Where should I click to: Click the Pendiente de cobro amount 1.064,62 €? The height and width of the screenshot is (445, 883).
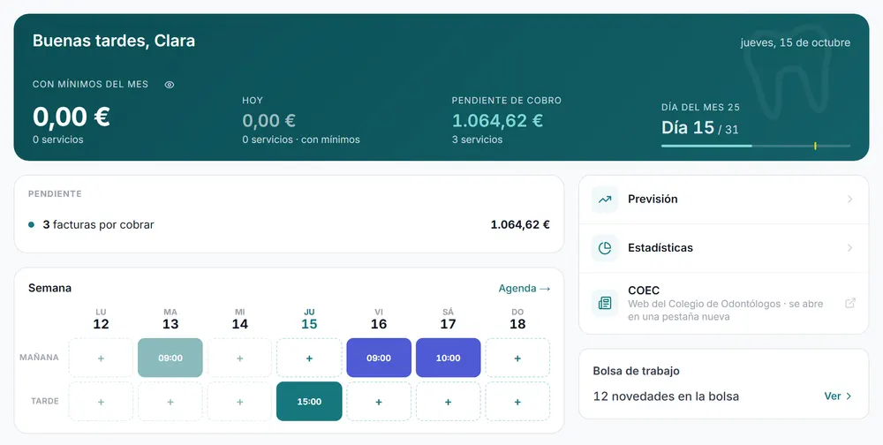tap(497, 121)
